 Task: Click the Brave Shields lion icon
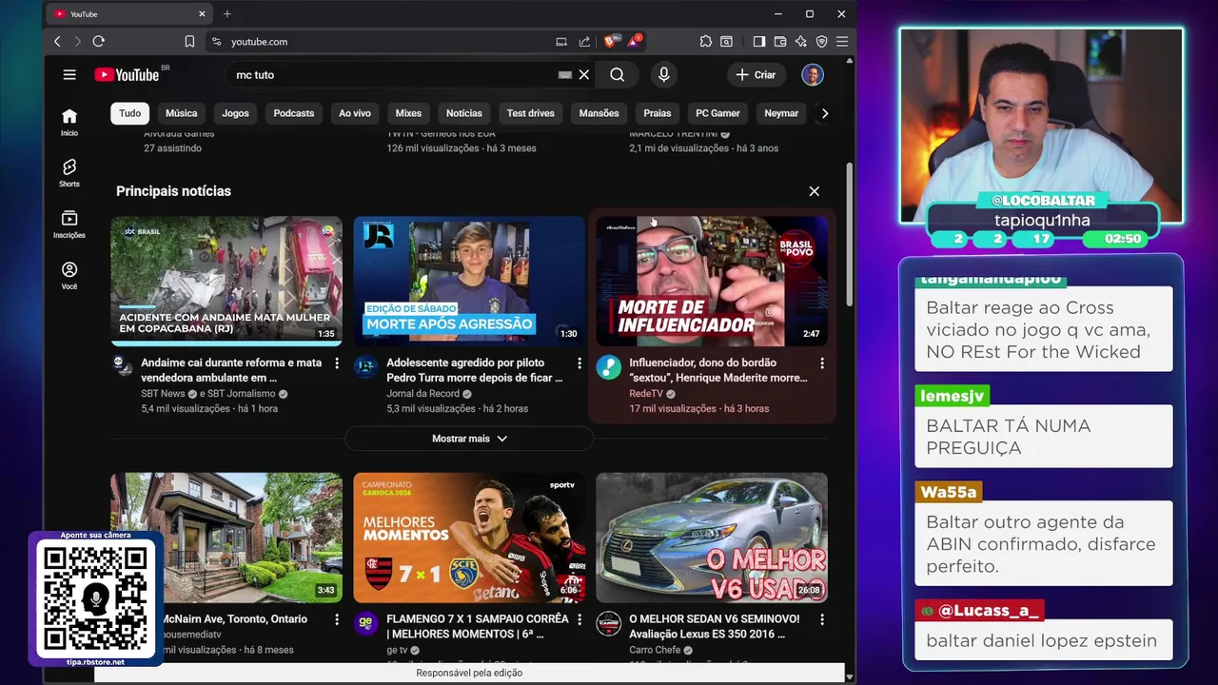pos(611,41)
